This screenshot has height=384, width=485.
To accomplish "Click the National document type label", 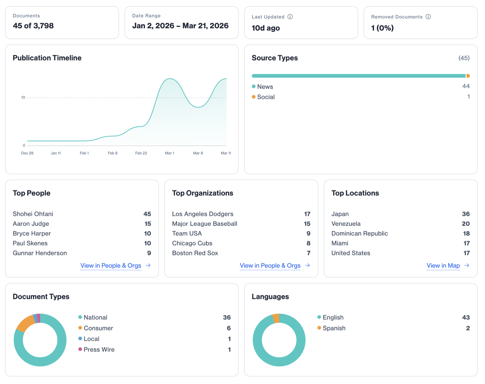I will (95, 317).
